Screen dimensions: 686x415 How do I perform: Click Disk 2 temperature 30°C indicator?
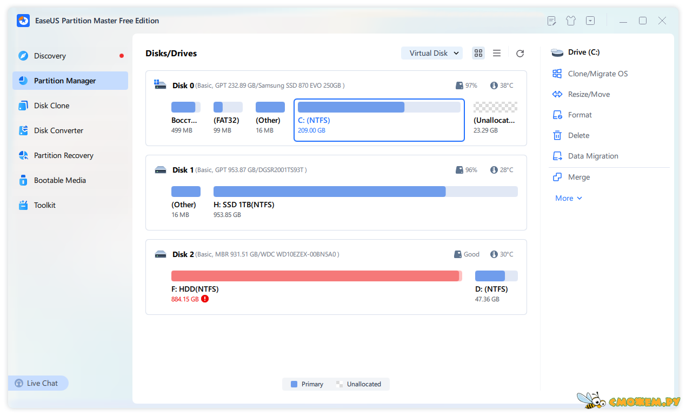[x=502, y=254]
